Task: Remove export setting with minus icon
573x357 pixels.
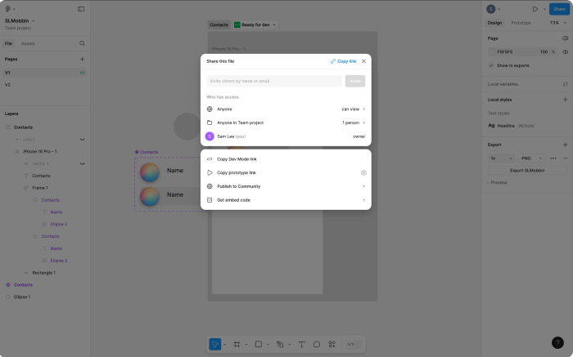Action: tap(566, 158)
